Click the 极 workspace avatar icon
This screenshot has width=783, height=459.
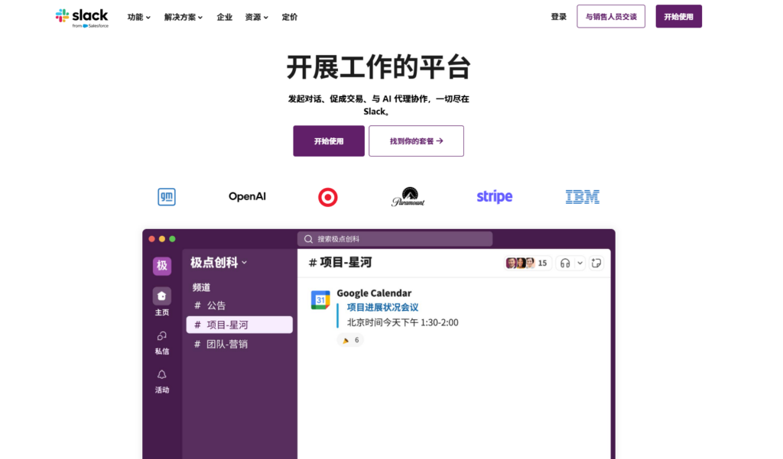pos(161,265)
